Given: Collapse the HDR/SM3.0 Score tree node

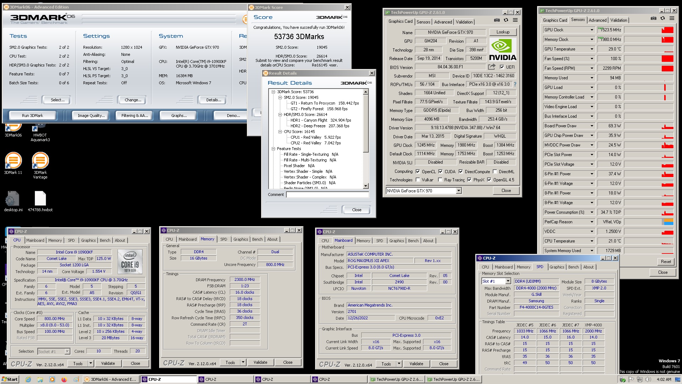Looking at the screenshot, I should [280, 114].
